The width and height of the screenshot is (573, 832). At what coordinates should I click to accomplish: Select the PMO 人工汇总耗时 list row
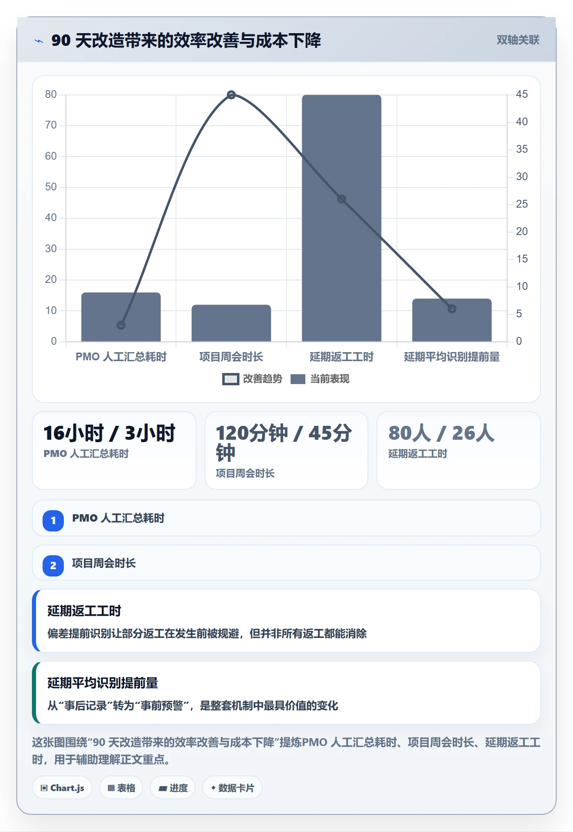286,518
